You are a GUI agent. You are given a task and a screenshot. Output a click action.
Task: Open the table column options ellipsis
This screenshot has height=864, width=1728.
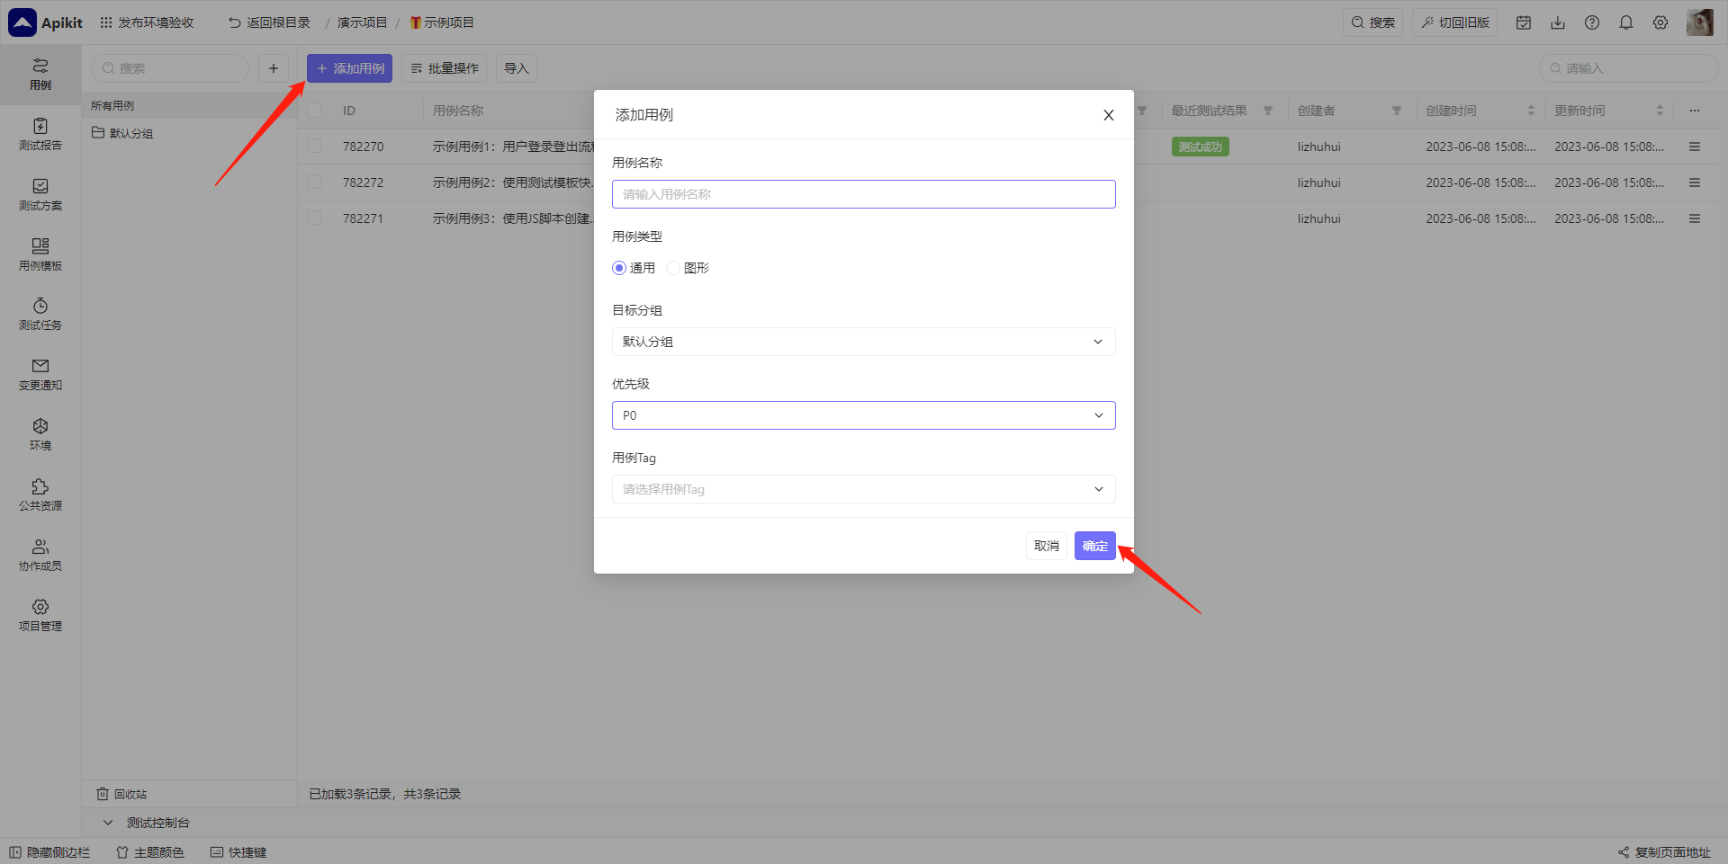click(x=1695, y=111)
